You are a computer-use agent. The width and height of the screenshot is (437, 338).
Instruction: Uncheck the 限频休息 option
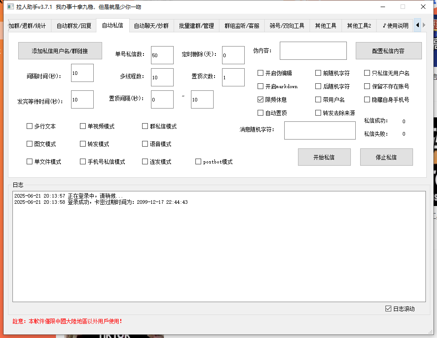[x=261, y=100]
